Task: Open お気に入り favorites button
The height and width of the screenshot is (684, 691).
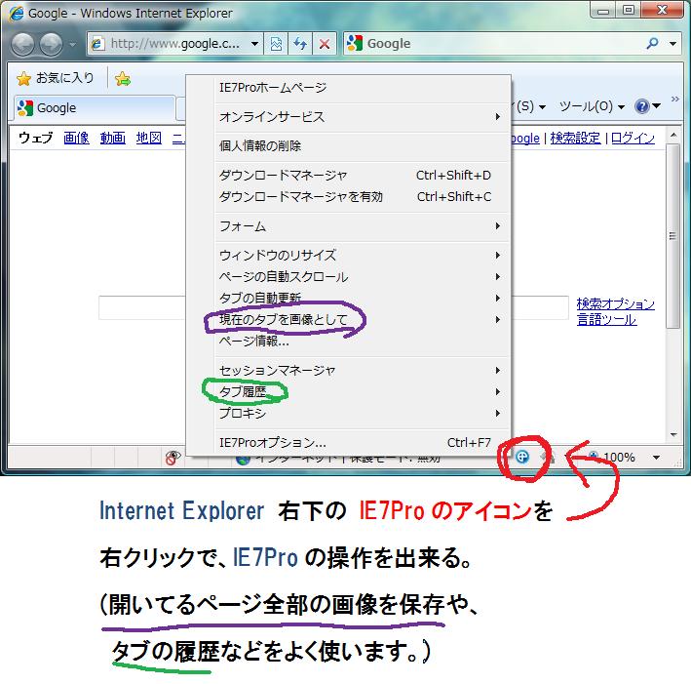Action: coord(56,79)
